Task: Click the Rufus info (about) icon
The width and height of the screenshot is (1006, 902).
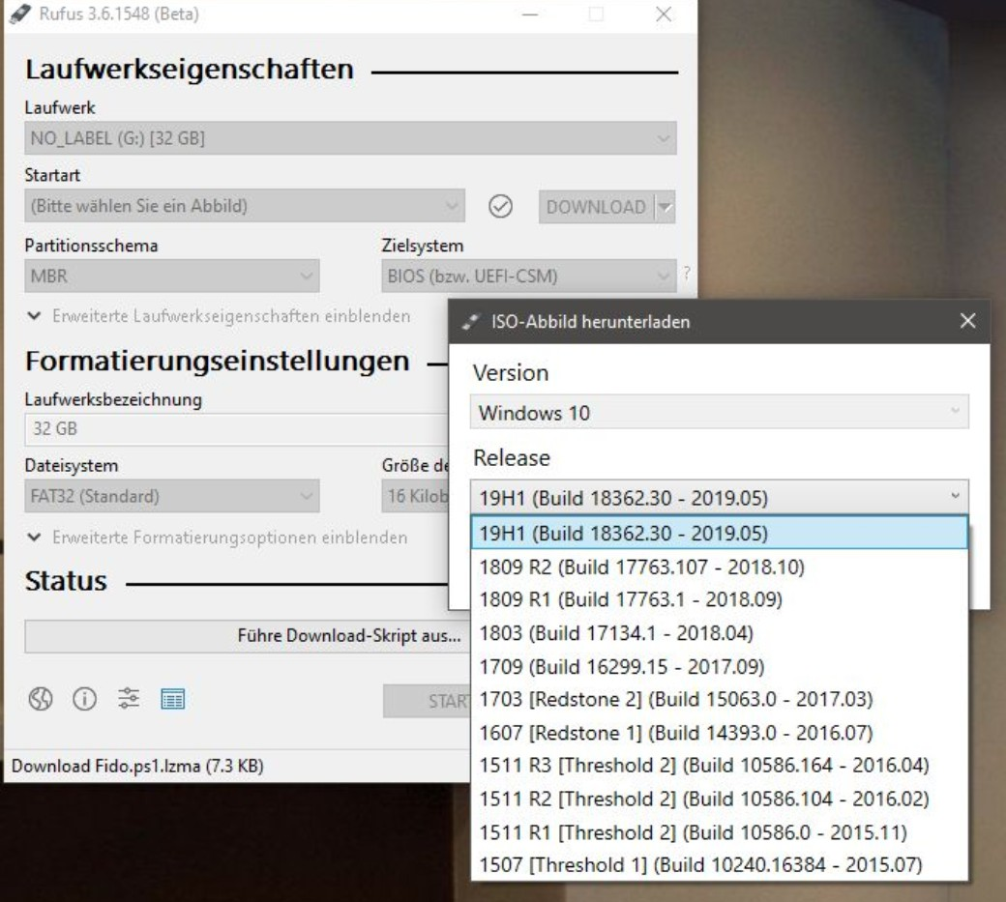Action: pyautogui.click(x=85, y=699)
